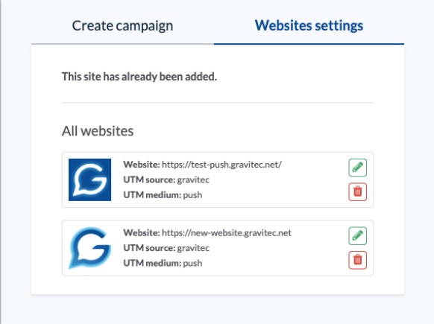This screenshot has height=324, width=434.
Task: Click the speech-bubble G logo of new-website
Action: click(90, 248)
